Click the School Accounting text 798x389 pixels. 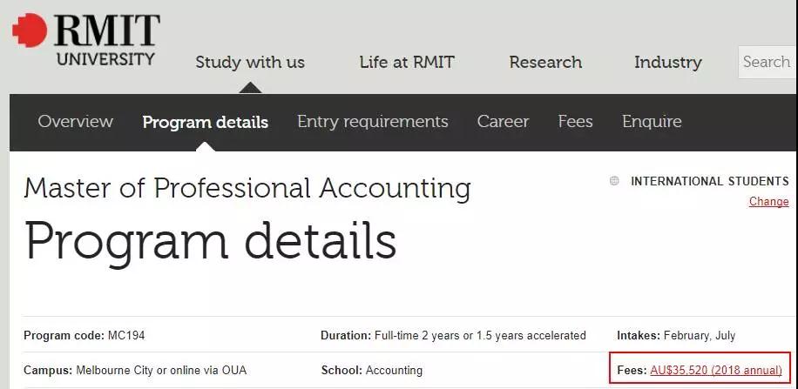(x=371, y=370)
